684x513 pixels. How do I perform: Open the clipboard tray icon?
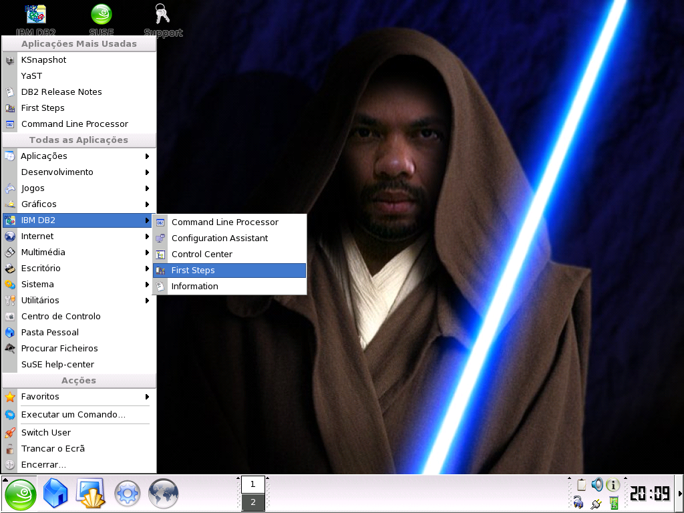pos(581,485)
